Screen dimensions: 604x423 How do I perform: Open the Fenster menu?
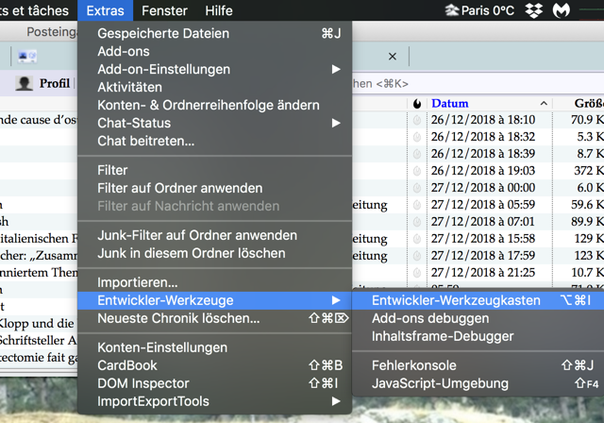click(164, 10)
